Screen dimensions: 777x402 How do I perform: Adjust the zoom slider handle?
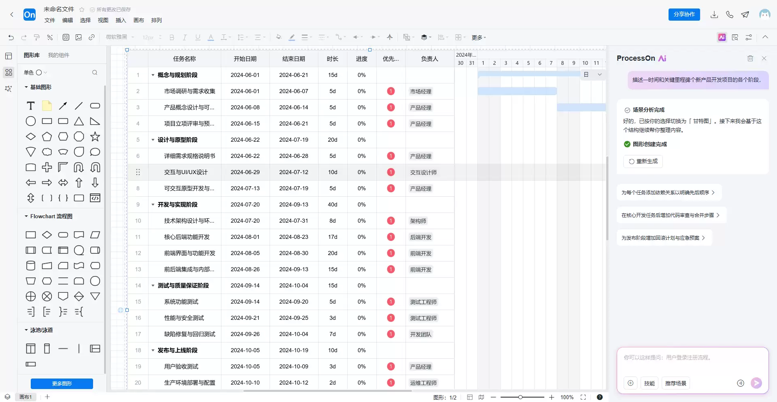tap(520, 397)
